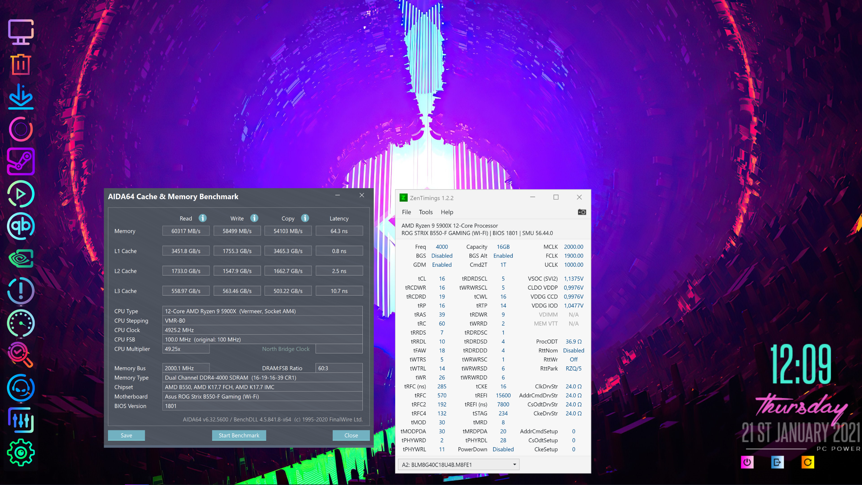Click the Write info icon in AIDA64

click(254, 218)
